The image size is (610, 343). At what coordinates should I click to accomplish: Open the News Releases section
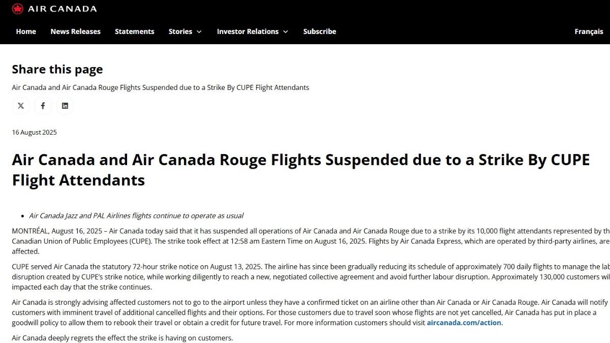tap(75, 32)
